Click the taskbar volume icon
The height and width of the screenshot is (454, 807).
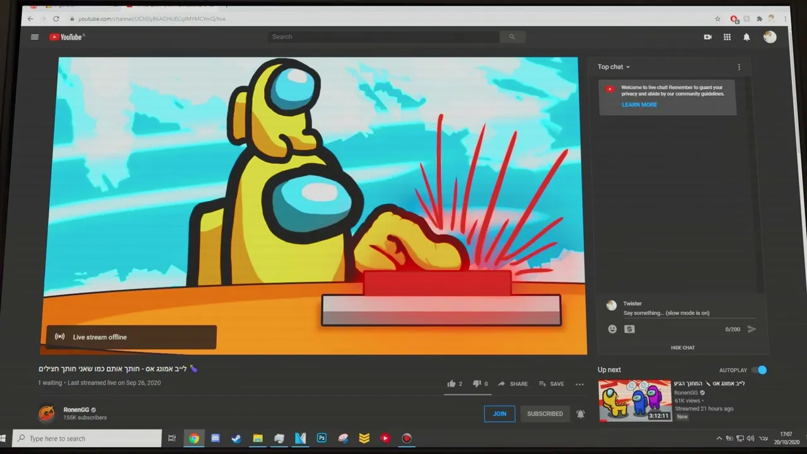point(750,438)
